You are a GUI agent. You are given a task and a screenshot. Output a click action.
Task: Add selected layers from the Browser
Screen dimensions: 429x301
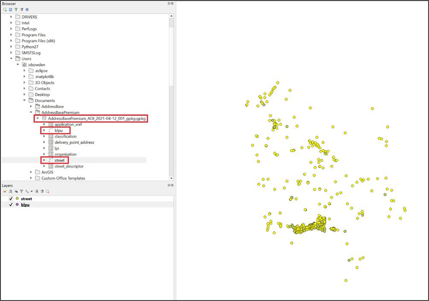tap(5, 10)
